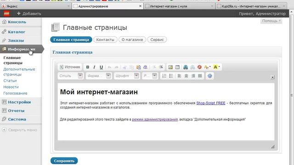294x165 pixels.
Task: Collapse sidebar with Свернуть меню
Action: (x=20, y=130)
